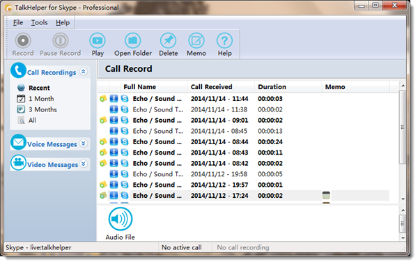Viewport: 418px width, 264px height.
Task: Click the Help toolbar icon
Action: pyautogui.click(x=224, y=40)
